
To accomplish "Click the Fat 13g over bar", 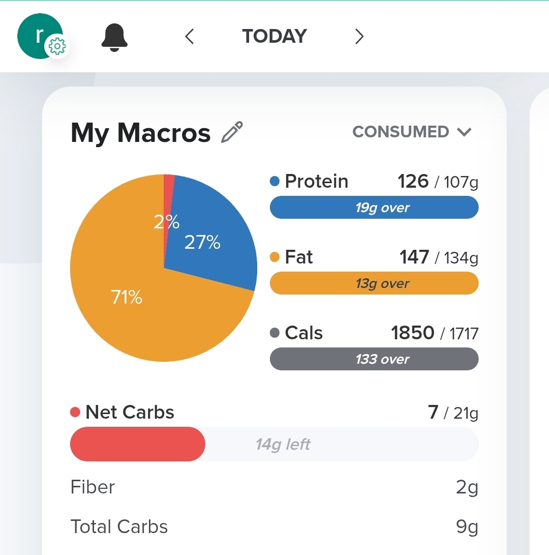I will (x=374, y=283).
